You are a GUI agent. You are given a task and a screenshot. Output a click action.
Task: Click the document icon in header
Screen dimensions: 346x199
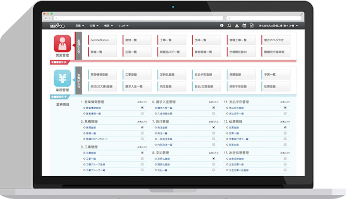click(251, 26)
